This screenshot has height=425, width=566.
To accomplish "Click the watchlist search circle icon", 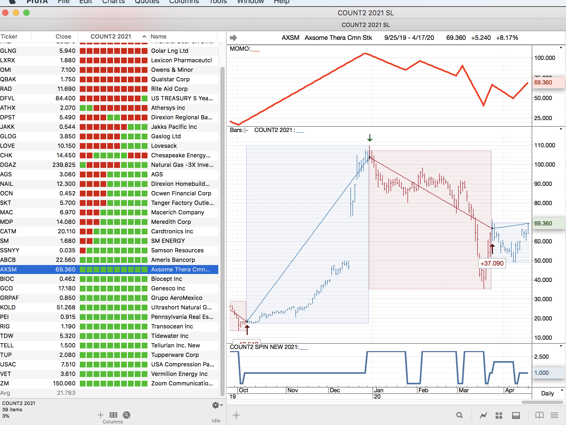I will pos(127,415).
